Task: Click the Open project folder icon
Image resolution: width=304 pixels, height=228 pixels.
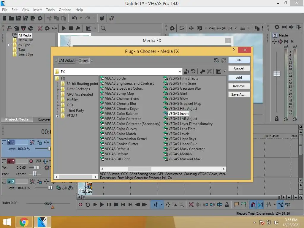Action: [12, 18]
